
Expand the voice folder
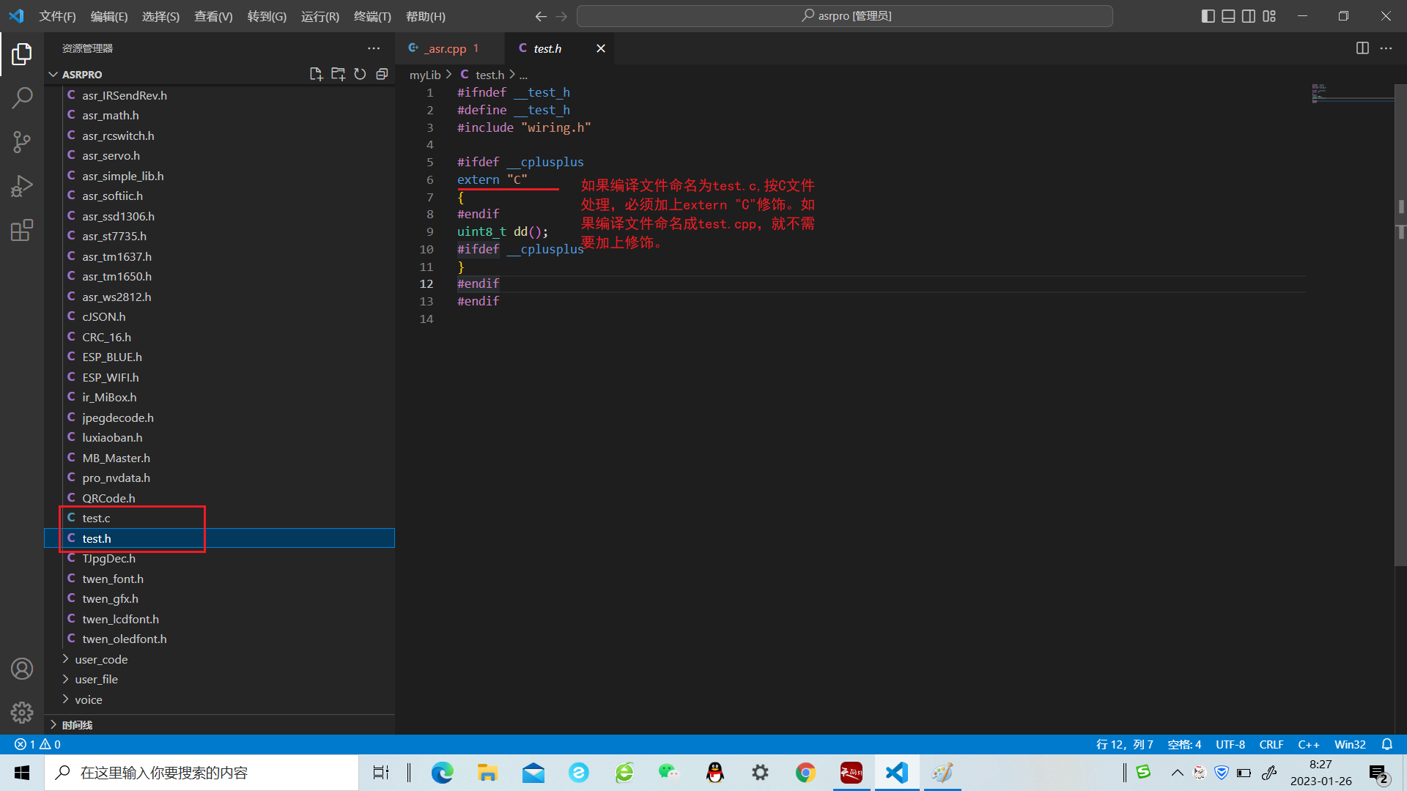click(88, 699)
